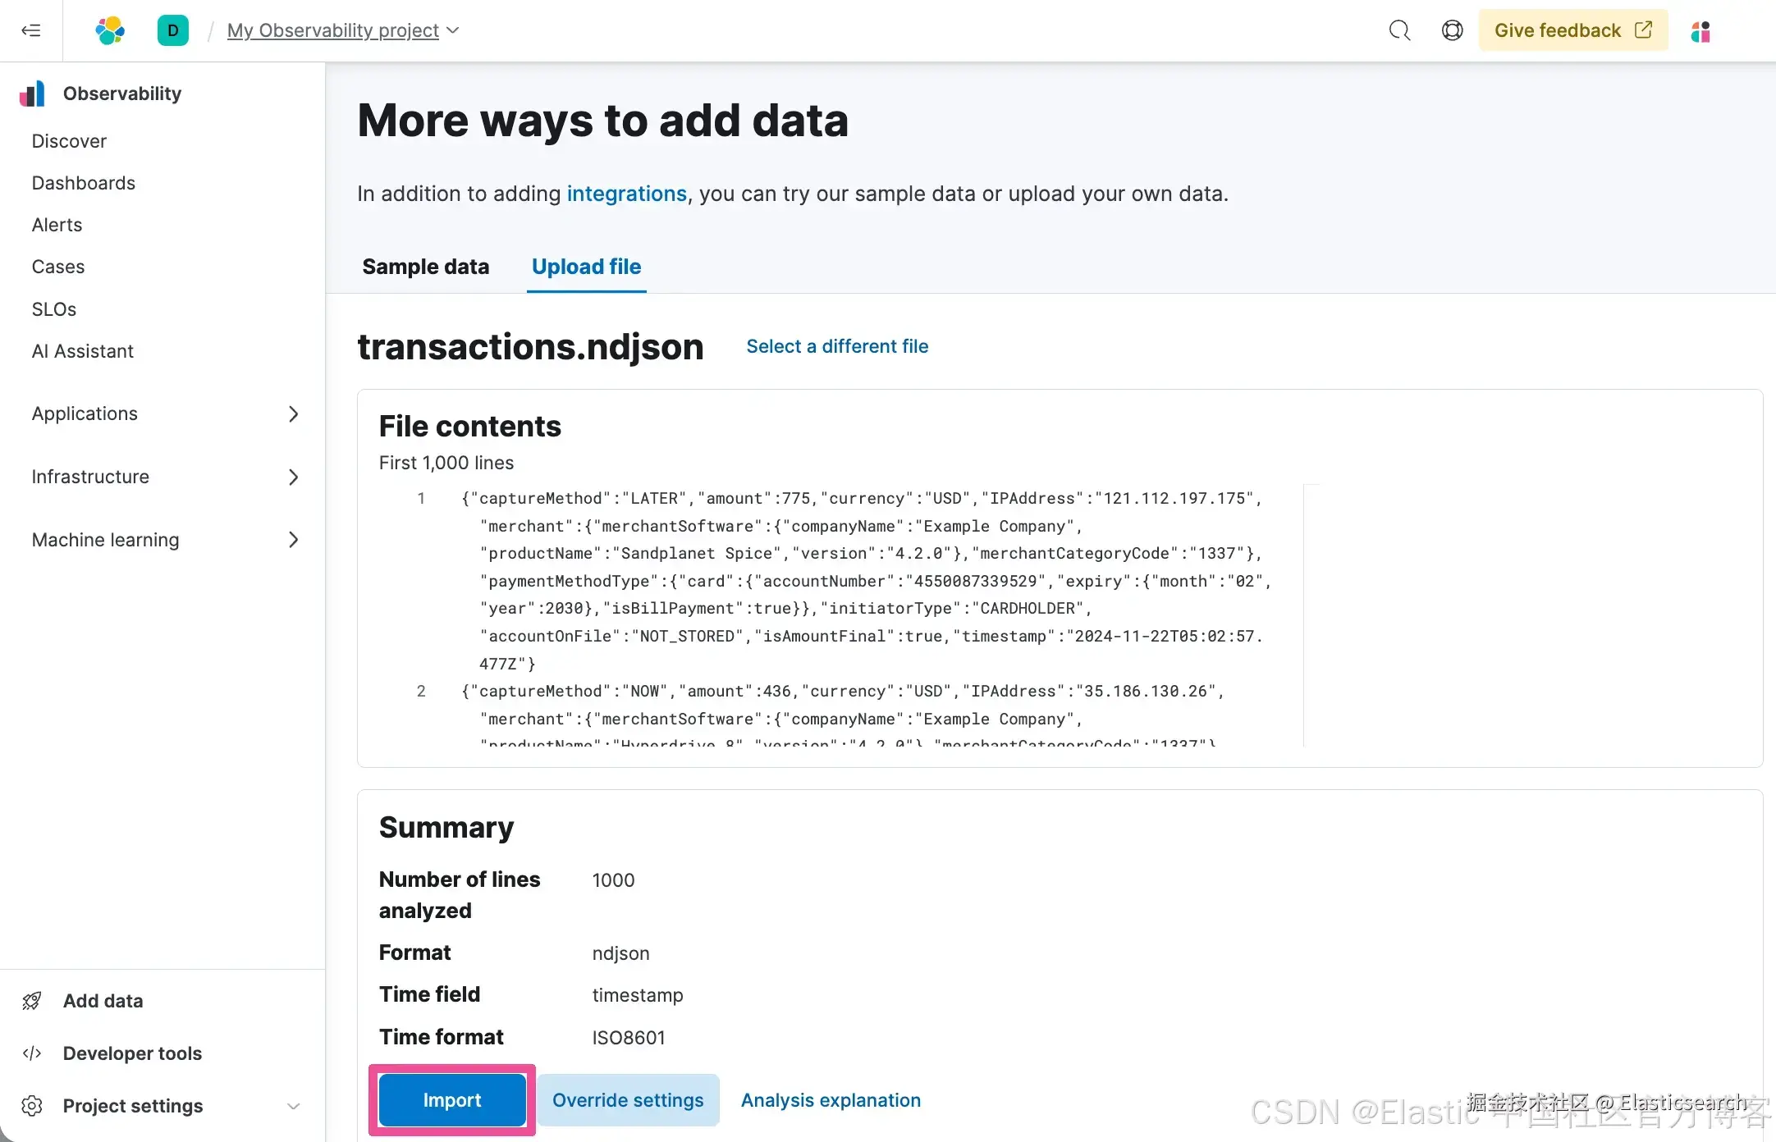Expand the Infrastructure section

point(293,477)
